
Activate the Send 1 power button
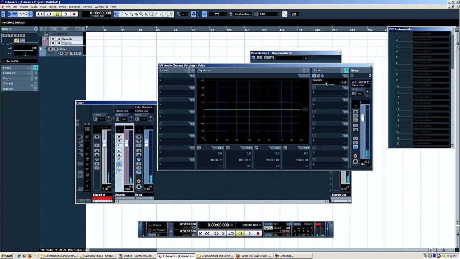tap(314, 76)
